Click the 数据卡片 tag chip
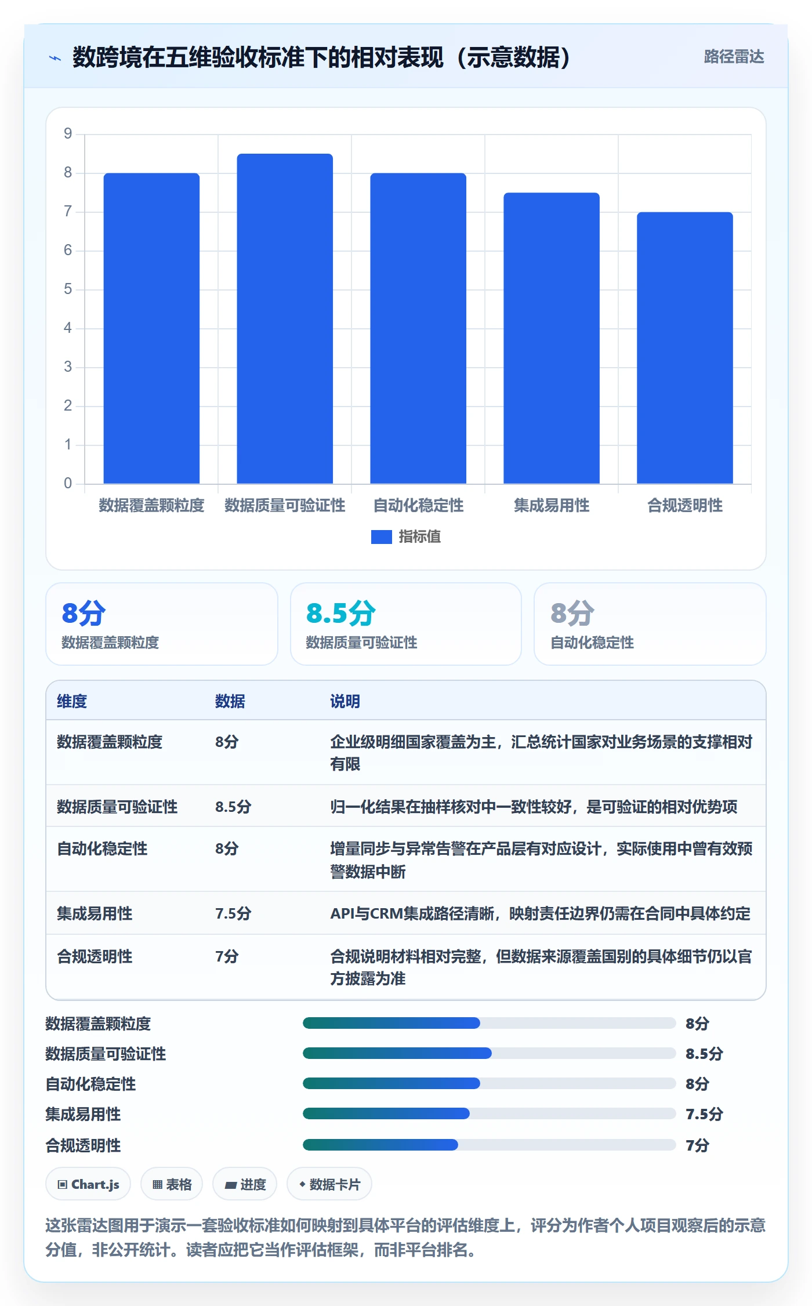 [329, 1184]
